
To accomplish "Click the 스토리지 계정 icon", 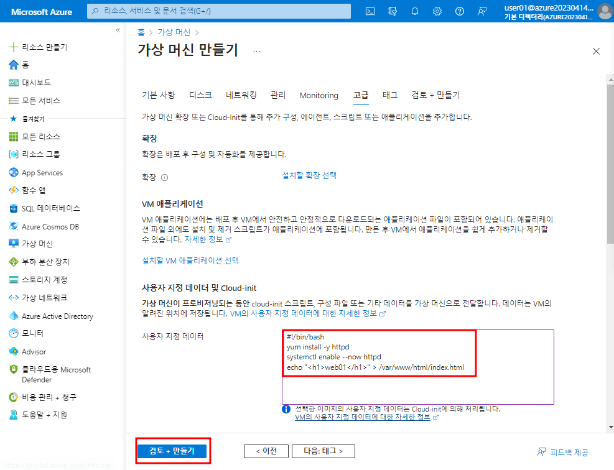I will [14, 279].
